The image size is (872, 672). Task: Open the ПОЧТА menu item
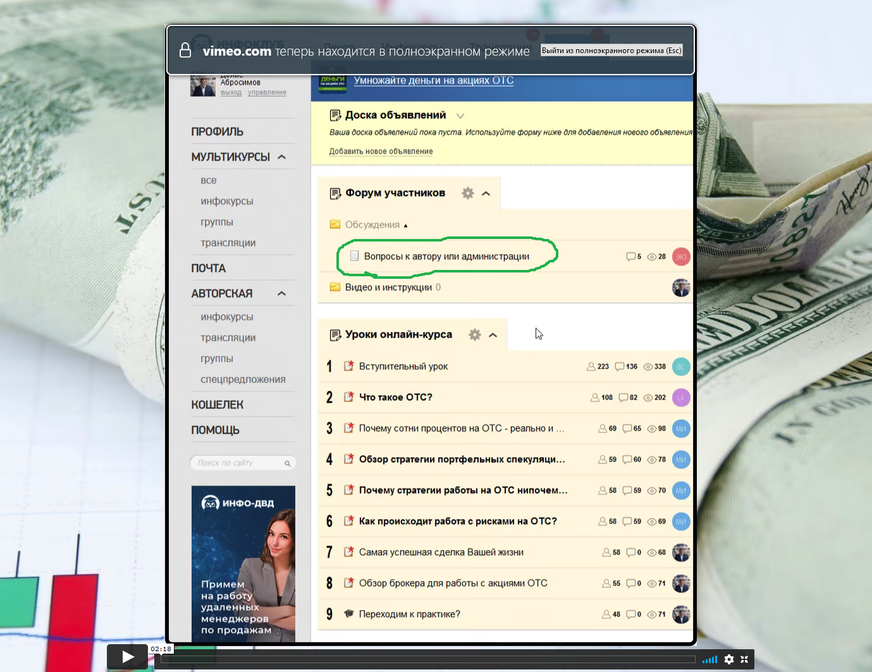coord(209,268)
